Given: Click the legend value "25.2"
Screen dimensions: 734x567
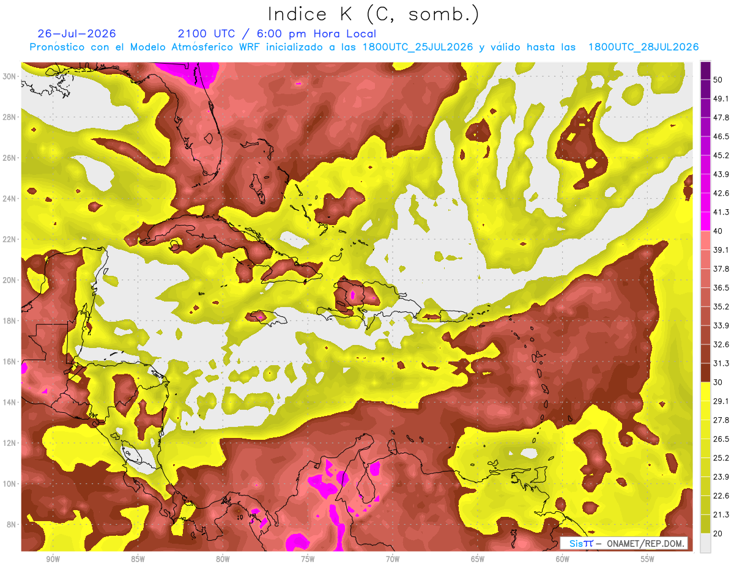Looking at the screenshot, I should (721, 458).
